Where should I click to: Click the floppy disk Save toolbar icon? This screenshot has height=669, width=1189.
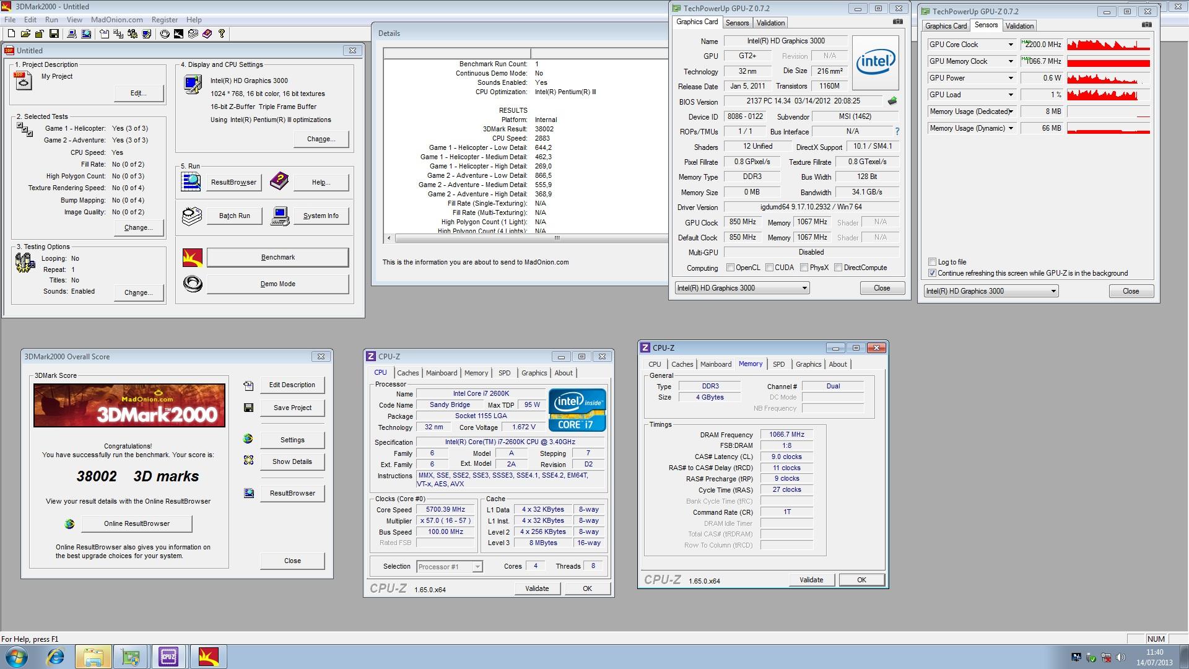(x=54, y=33)
